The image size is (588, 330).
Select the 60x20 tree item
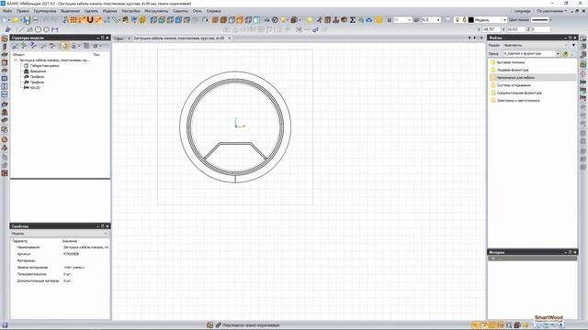point(35,88)
